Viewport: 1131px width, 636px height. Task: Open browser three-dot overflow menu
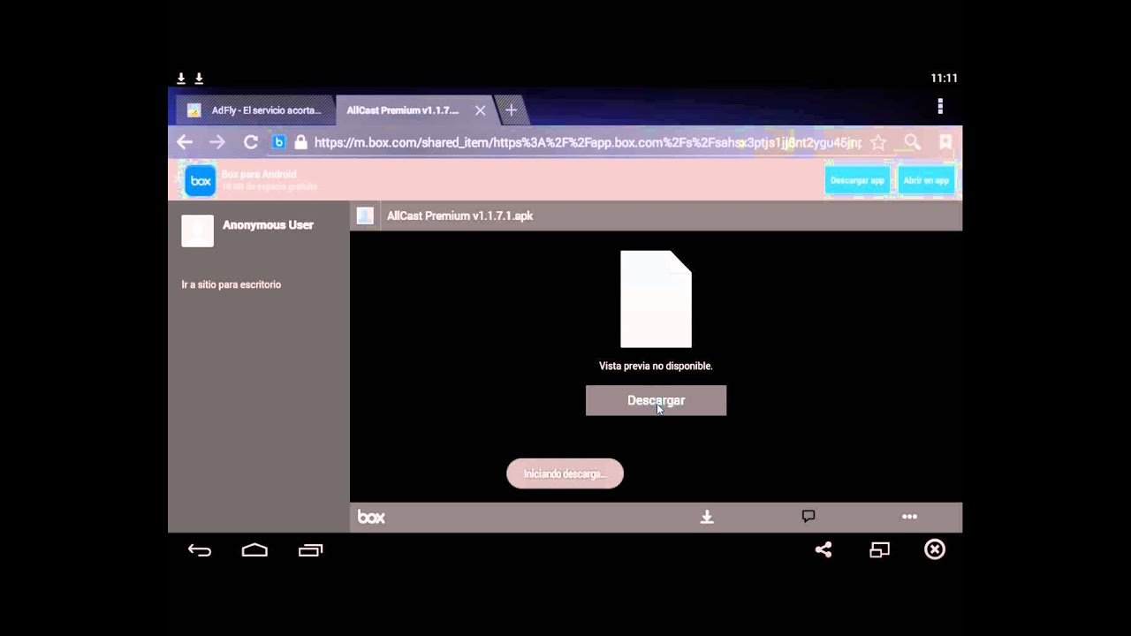point(940,106)
